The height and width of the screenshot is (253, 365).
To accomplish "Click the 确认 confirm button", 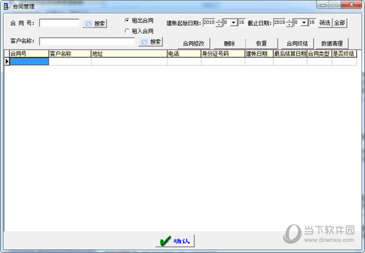I will (x=175, y=240).
